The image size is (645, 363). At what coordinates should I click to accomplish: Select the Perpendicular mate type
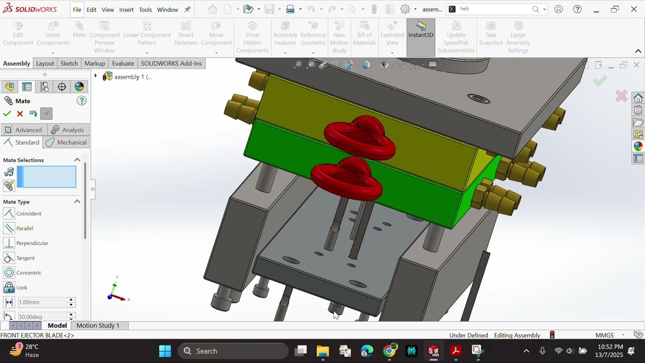[x=26, y=243]
